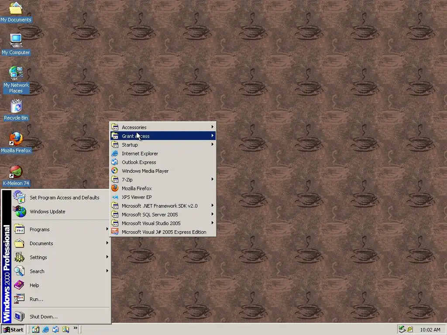This screenshot has height=335, width=447.
Task: Click the folder search quick launch icon
Action: point(65,329)
